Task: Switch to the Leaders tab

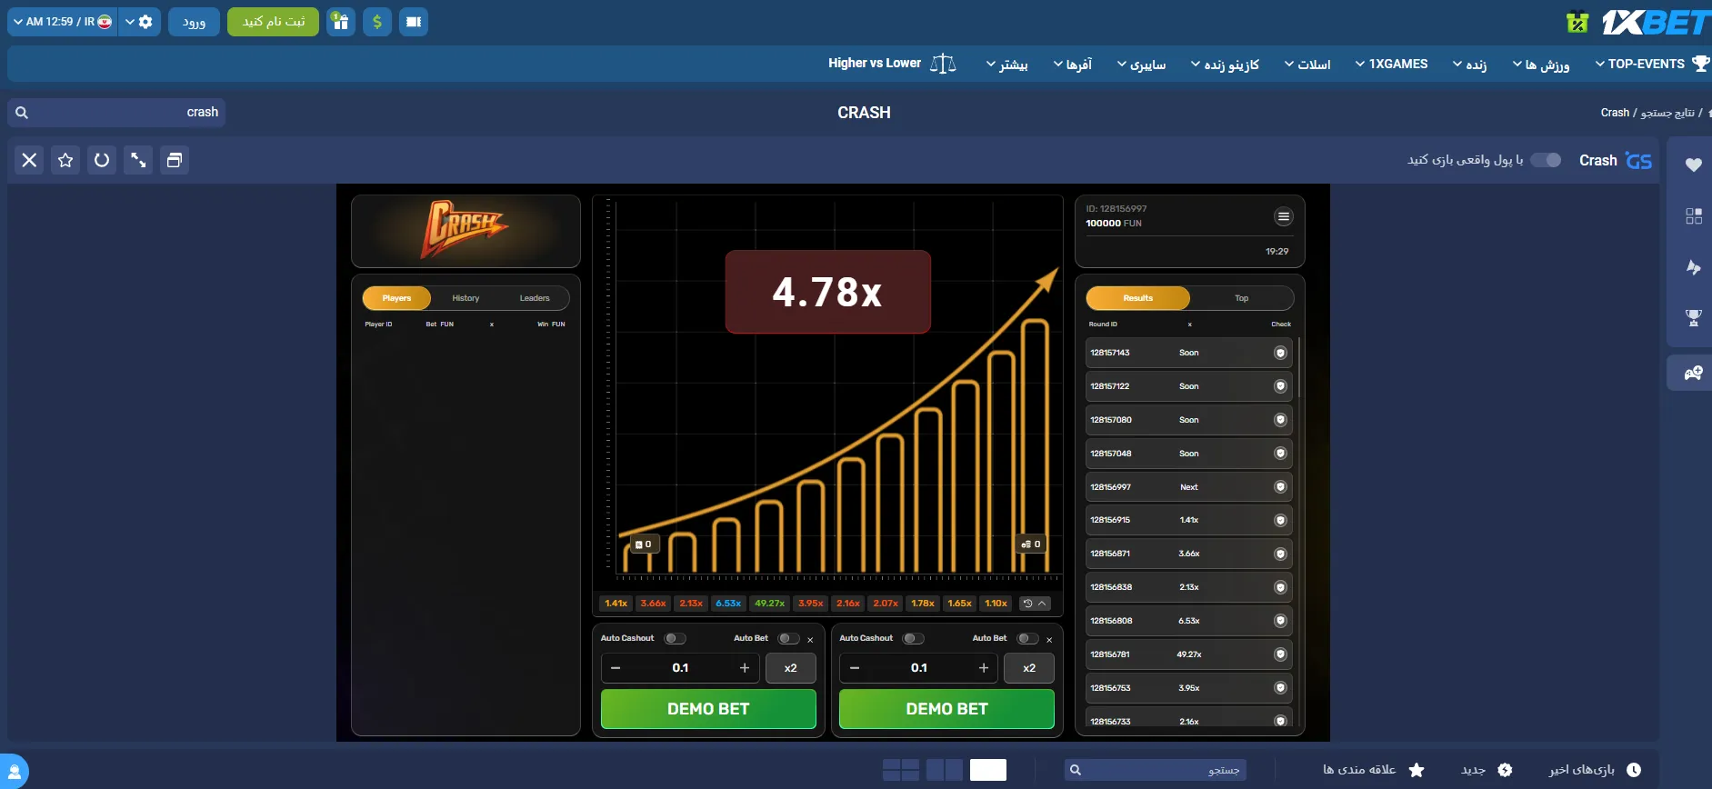Action: tap(535, 298)
